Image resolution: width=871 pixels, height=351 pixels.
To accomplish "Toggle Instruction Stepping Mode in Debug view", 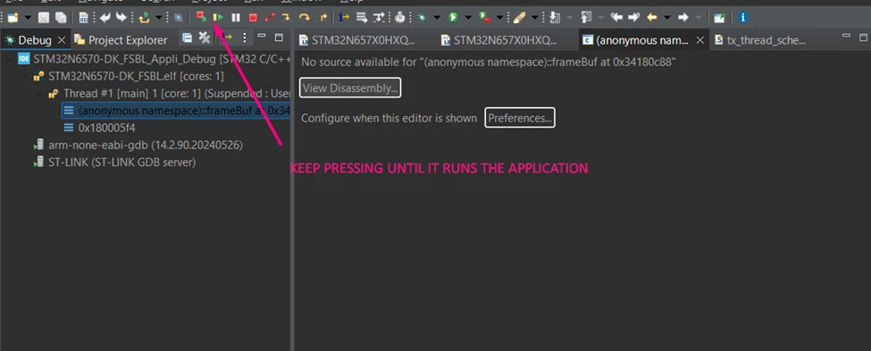I will (x=227, y=38).
